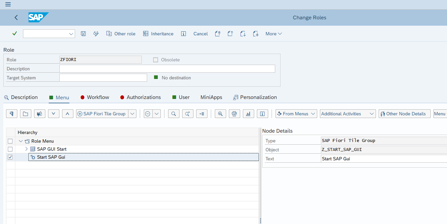Switch to the Description tab
Image resolution: width=447 pixels, height=224 pixels.
point(21,97)
